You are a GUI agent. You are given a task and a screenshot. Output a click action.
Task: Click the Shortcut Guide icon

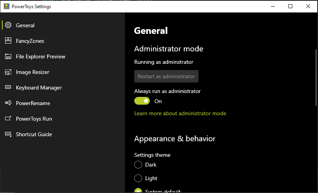pos(8,134)
